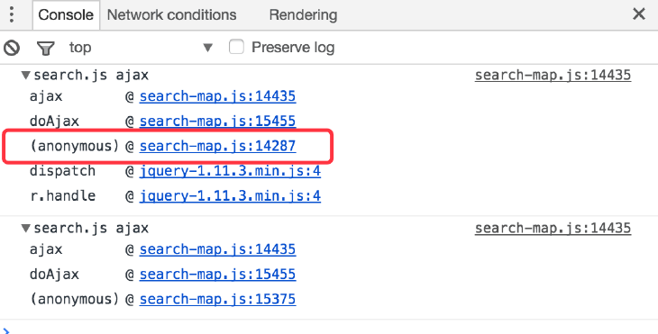The image size is (658, 334).
Task: Open first message source search-map.js:14435 at right
Action: [x=553, y=76]
